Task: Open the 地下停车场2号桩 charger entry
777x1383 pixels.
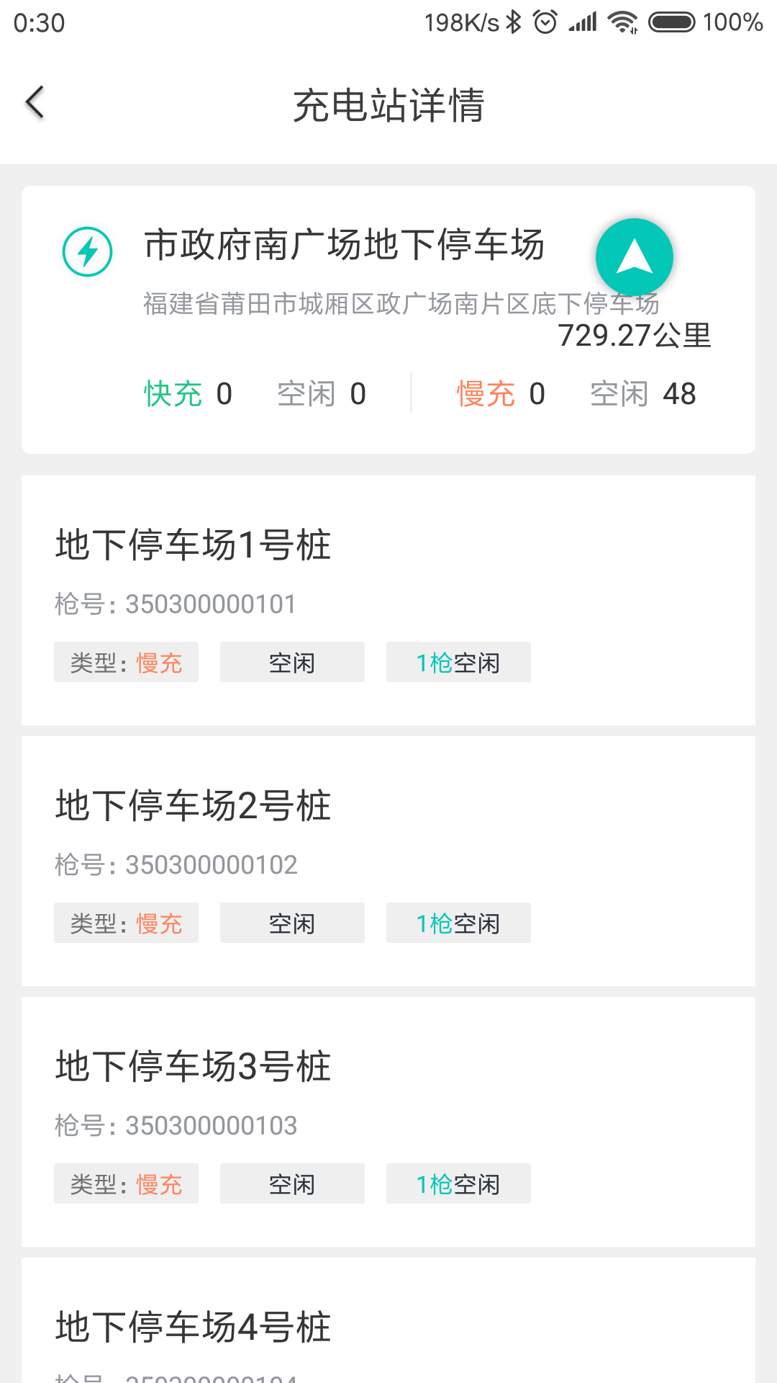Action: (193, 805)
